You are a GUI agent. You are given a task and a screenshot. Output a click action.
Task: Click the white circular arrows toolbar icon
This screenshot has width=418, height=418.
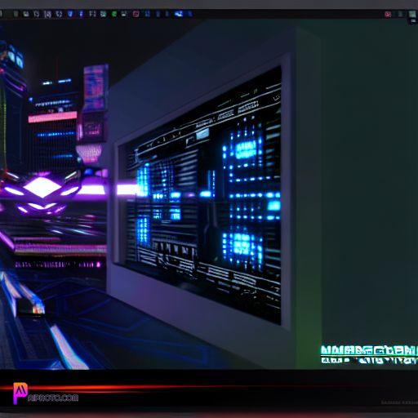[59, 14]
